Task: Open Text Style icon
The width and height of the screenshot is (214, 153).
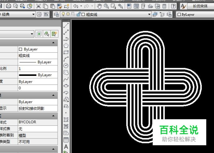Action: [183, 6]
